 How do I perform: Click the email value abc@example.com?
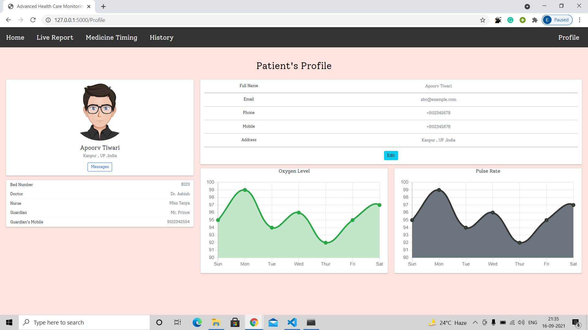pyautogui.click(x=438, y=100)
